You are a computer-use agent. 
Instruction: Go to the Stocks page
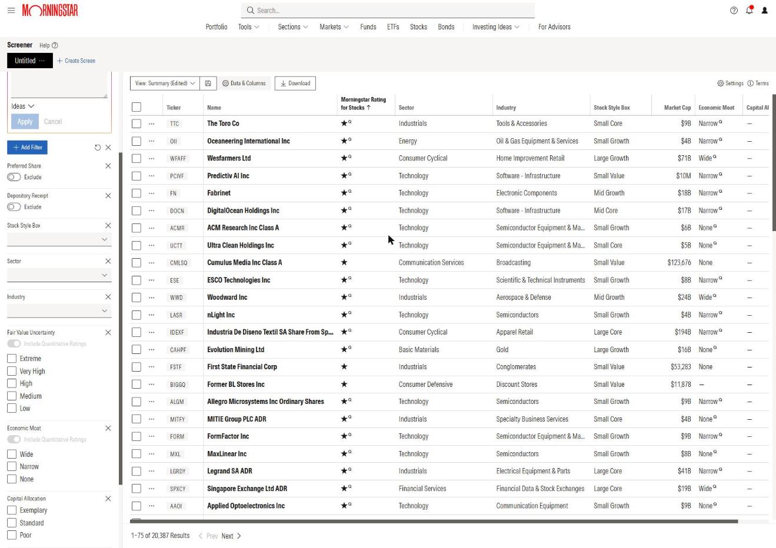pos(418,27)
